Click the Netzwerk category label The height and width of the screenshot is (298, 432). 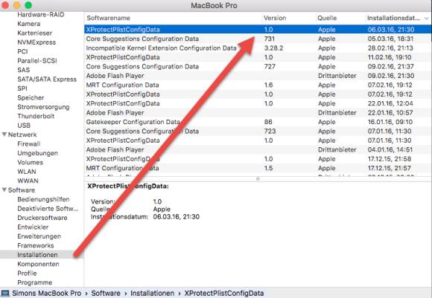(22, 135)
